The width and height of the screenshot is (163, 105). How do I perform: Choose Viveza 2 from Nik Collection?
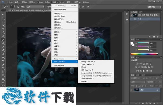[84, 81]
